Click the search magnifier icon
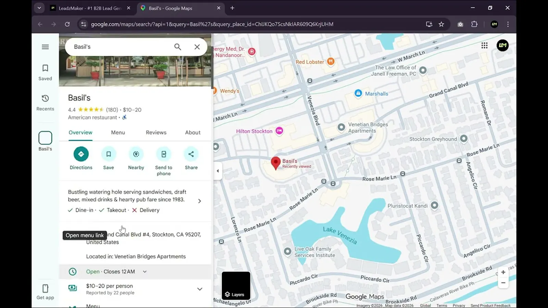This screenshot has height=308, width=548. 177,47
